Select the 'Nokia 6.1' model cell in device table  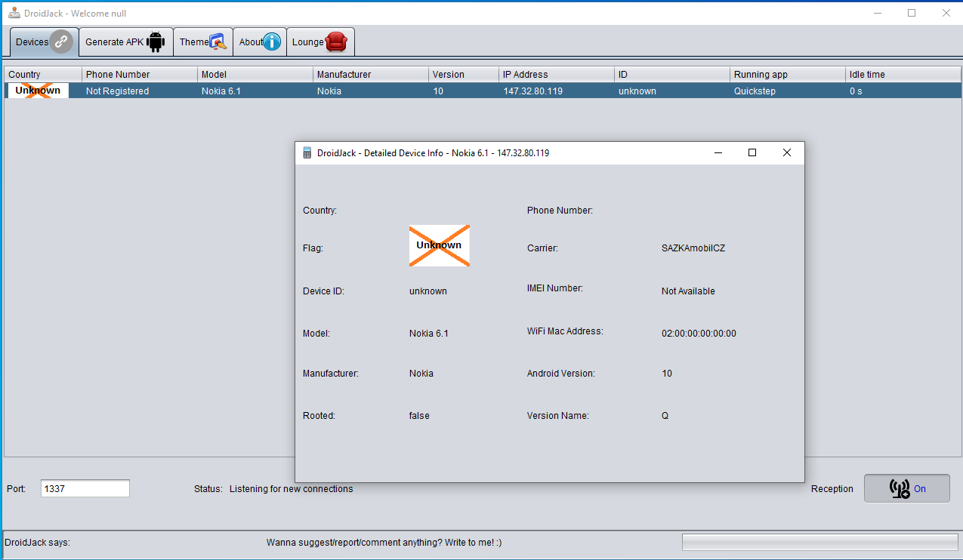point(255,91)
